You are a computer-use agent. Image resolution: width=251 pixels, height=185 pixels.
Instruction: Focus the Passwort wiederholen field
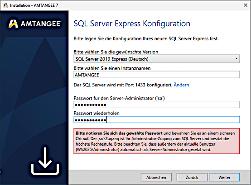point(157,120)
